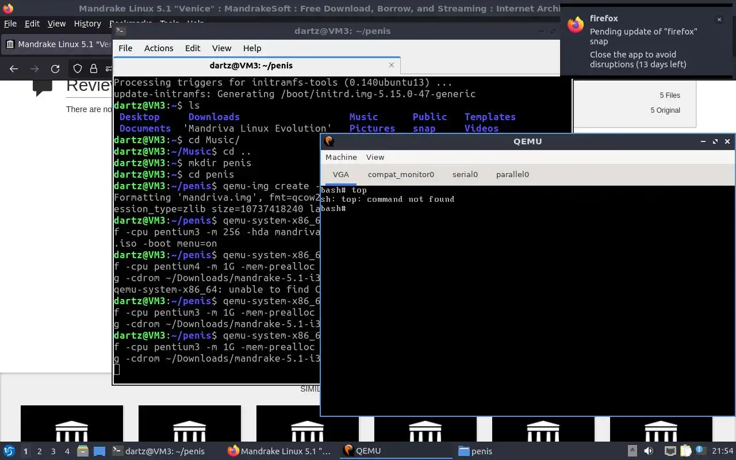The height and width of the screenshot is (460, 736).
Task: Click the 21:54 clock in the panel
Action: 723,451
